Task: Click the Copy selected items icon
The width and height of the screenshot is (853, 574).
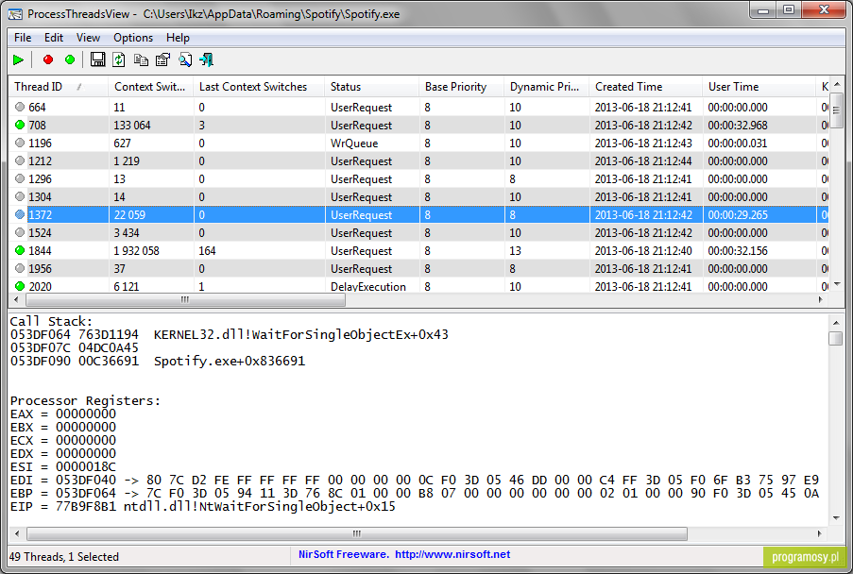Action: coord(141,59)
